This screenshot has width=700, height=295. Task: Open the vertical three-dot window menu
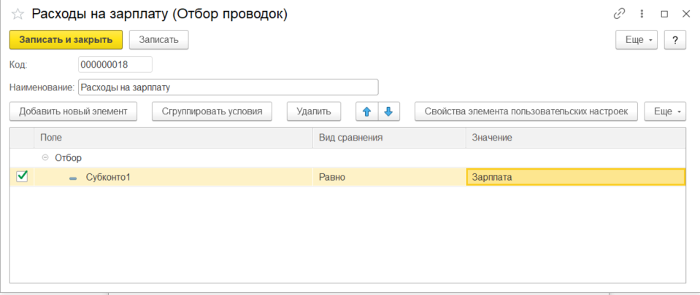click(x=642, y=14)
